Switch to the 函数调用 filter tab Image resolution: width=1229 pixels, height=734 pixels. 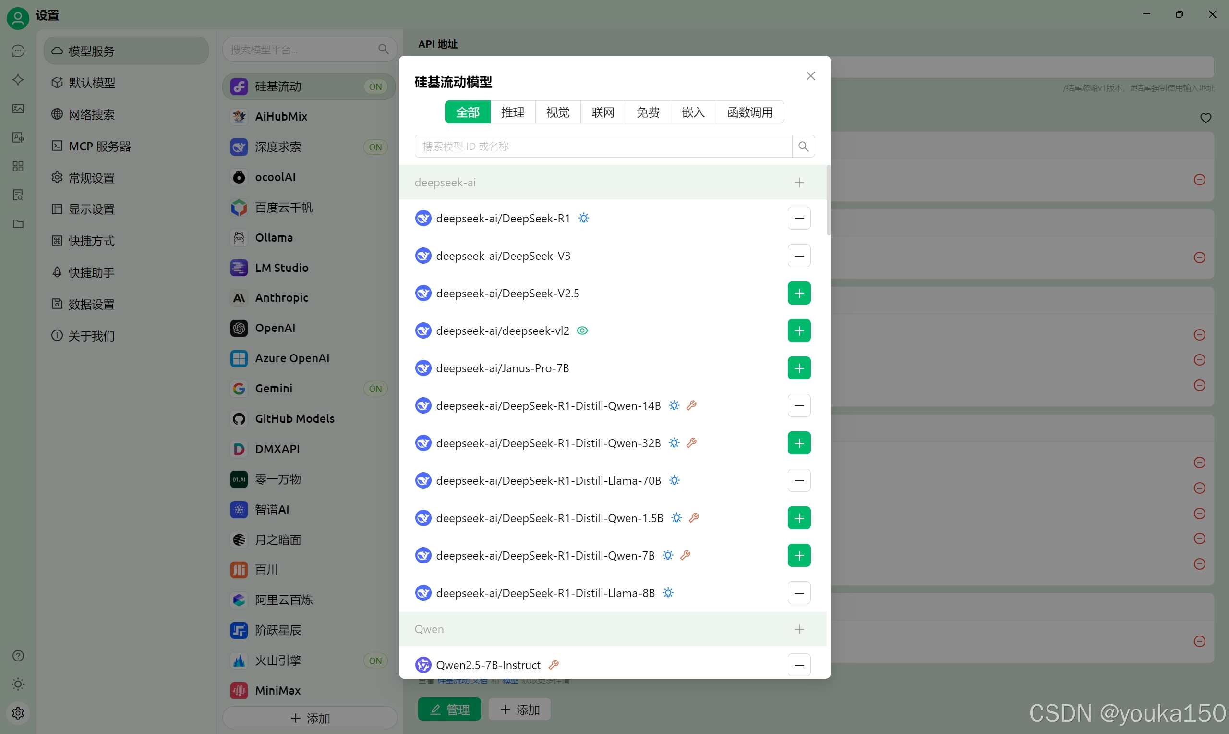pos(749,112)
